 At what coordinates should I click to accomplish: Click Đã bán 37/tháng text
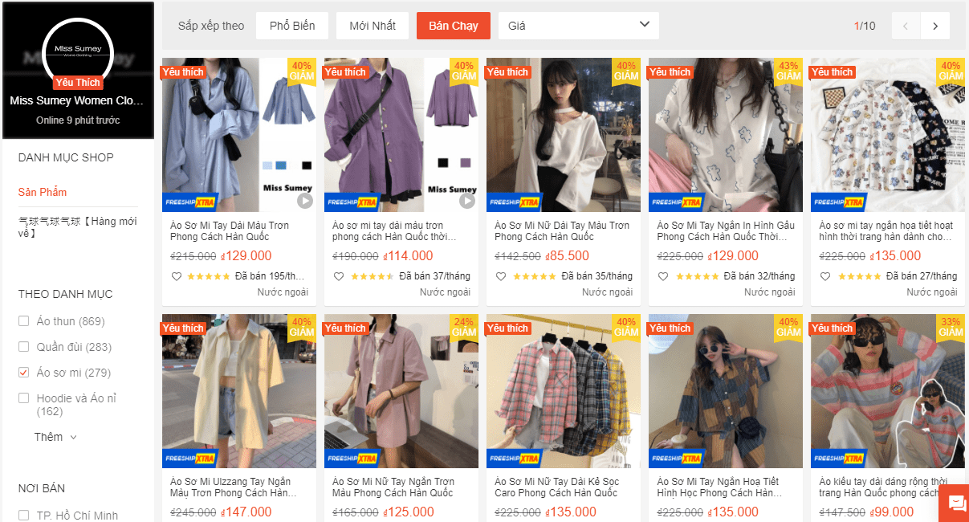[434, 276]
